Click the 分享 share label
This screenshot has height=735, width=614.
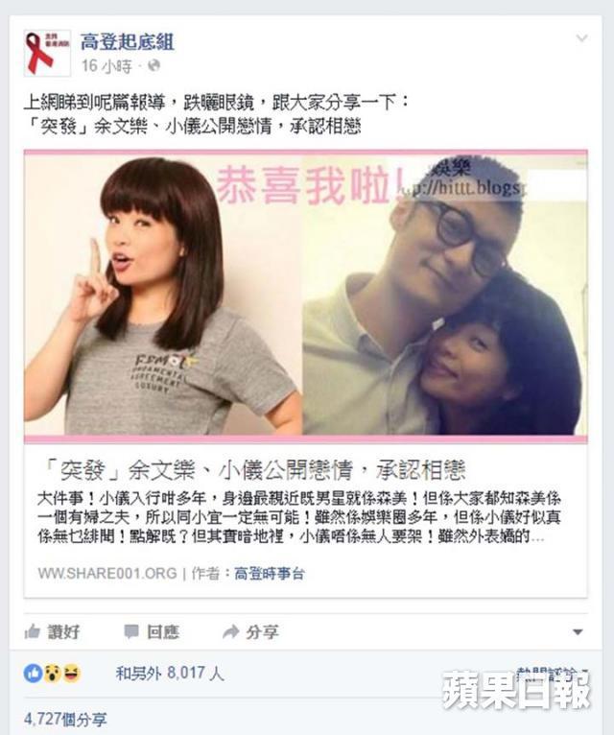tap(263, 632)
